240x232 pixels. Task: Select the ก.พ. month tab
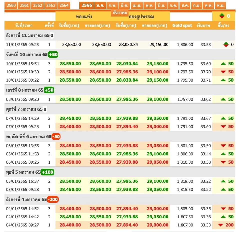(x=112, y=5)
